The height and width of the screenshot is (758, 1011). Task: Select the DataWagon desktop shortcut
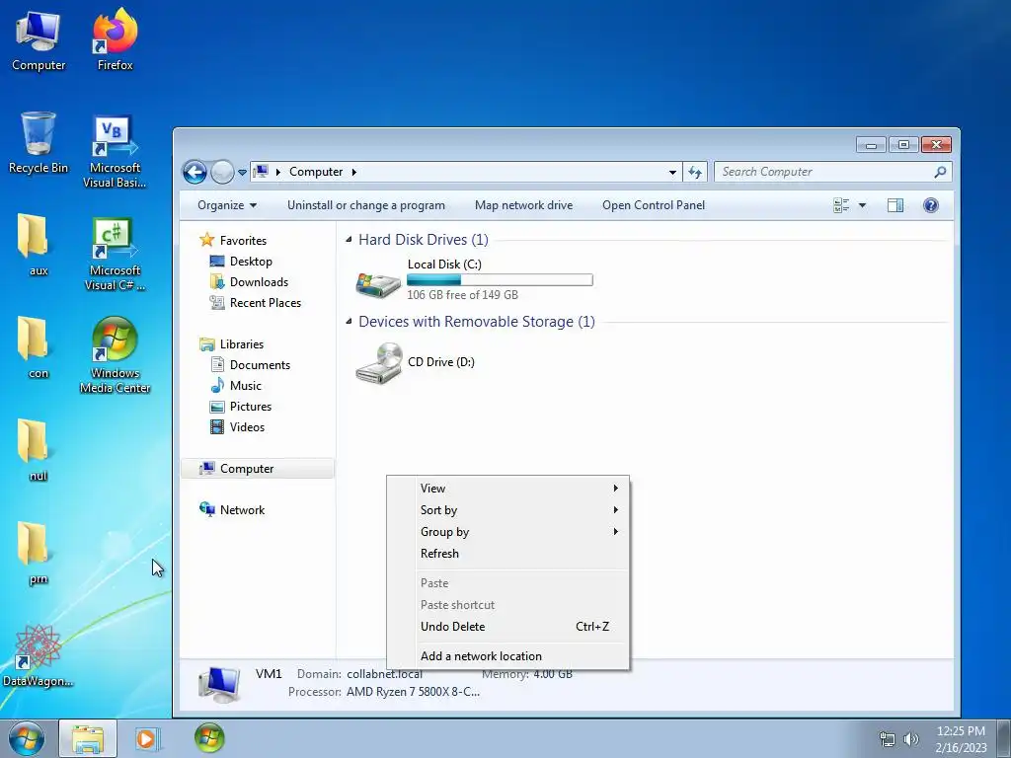pyautogui.click(x=39, y=656)
